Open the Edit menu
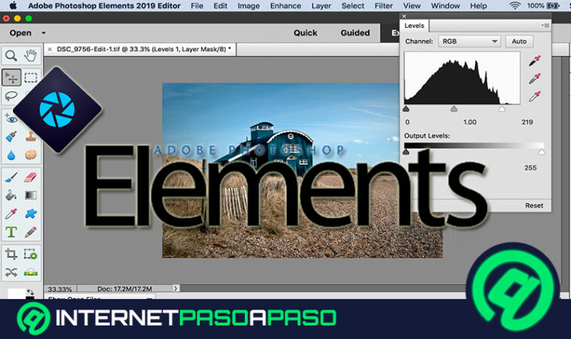 pyautogui.click(x=220, y=6)
